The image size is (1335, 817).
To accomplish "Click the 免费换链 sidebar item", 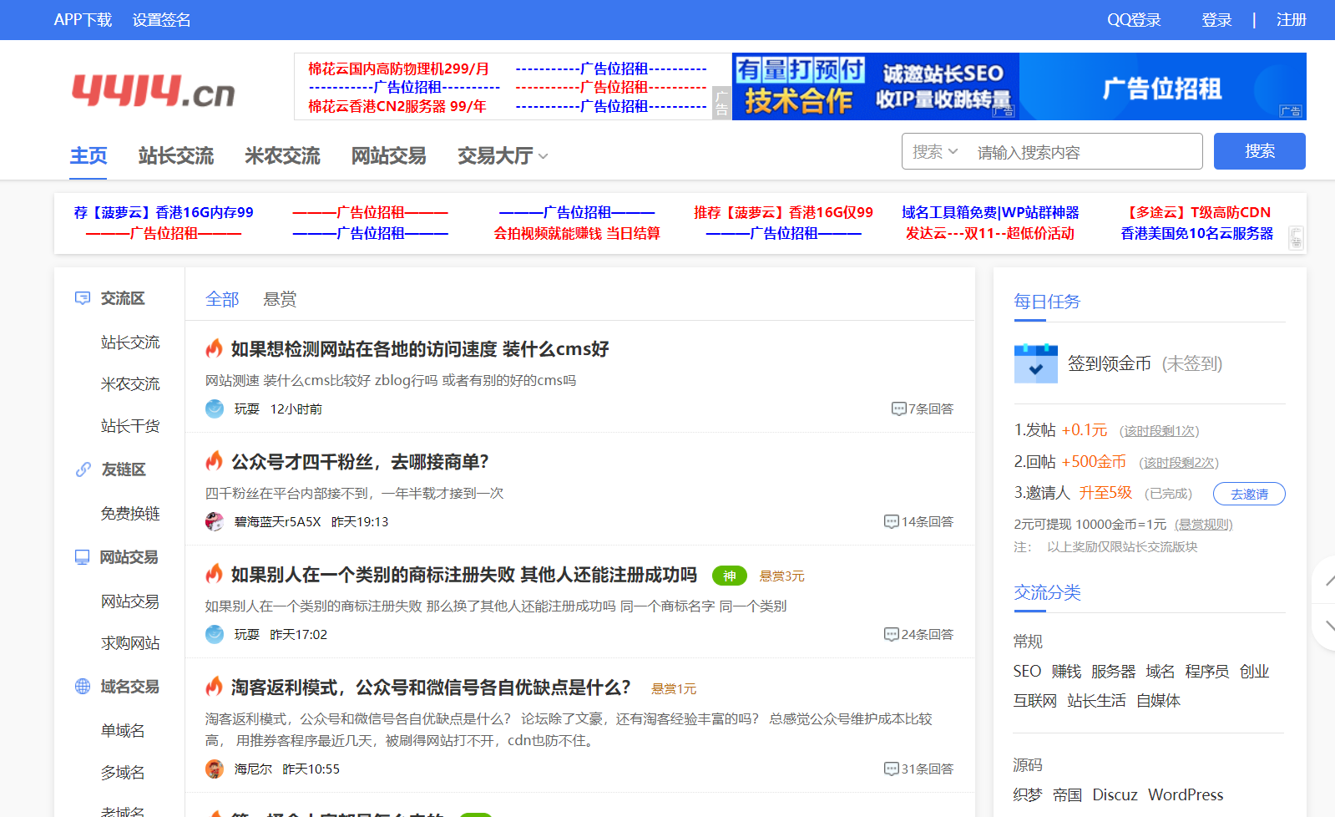I will (x=130, y=513).
